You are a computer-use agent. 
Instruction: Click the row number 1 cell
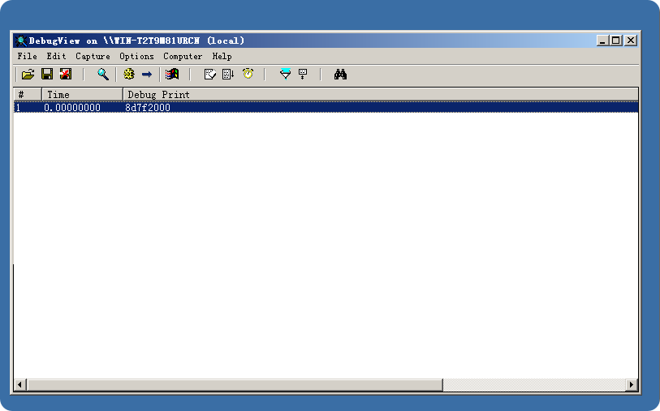[18, 108]
